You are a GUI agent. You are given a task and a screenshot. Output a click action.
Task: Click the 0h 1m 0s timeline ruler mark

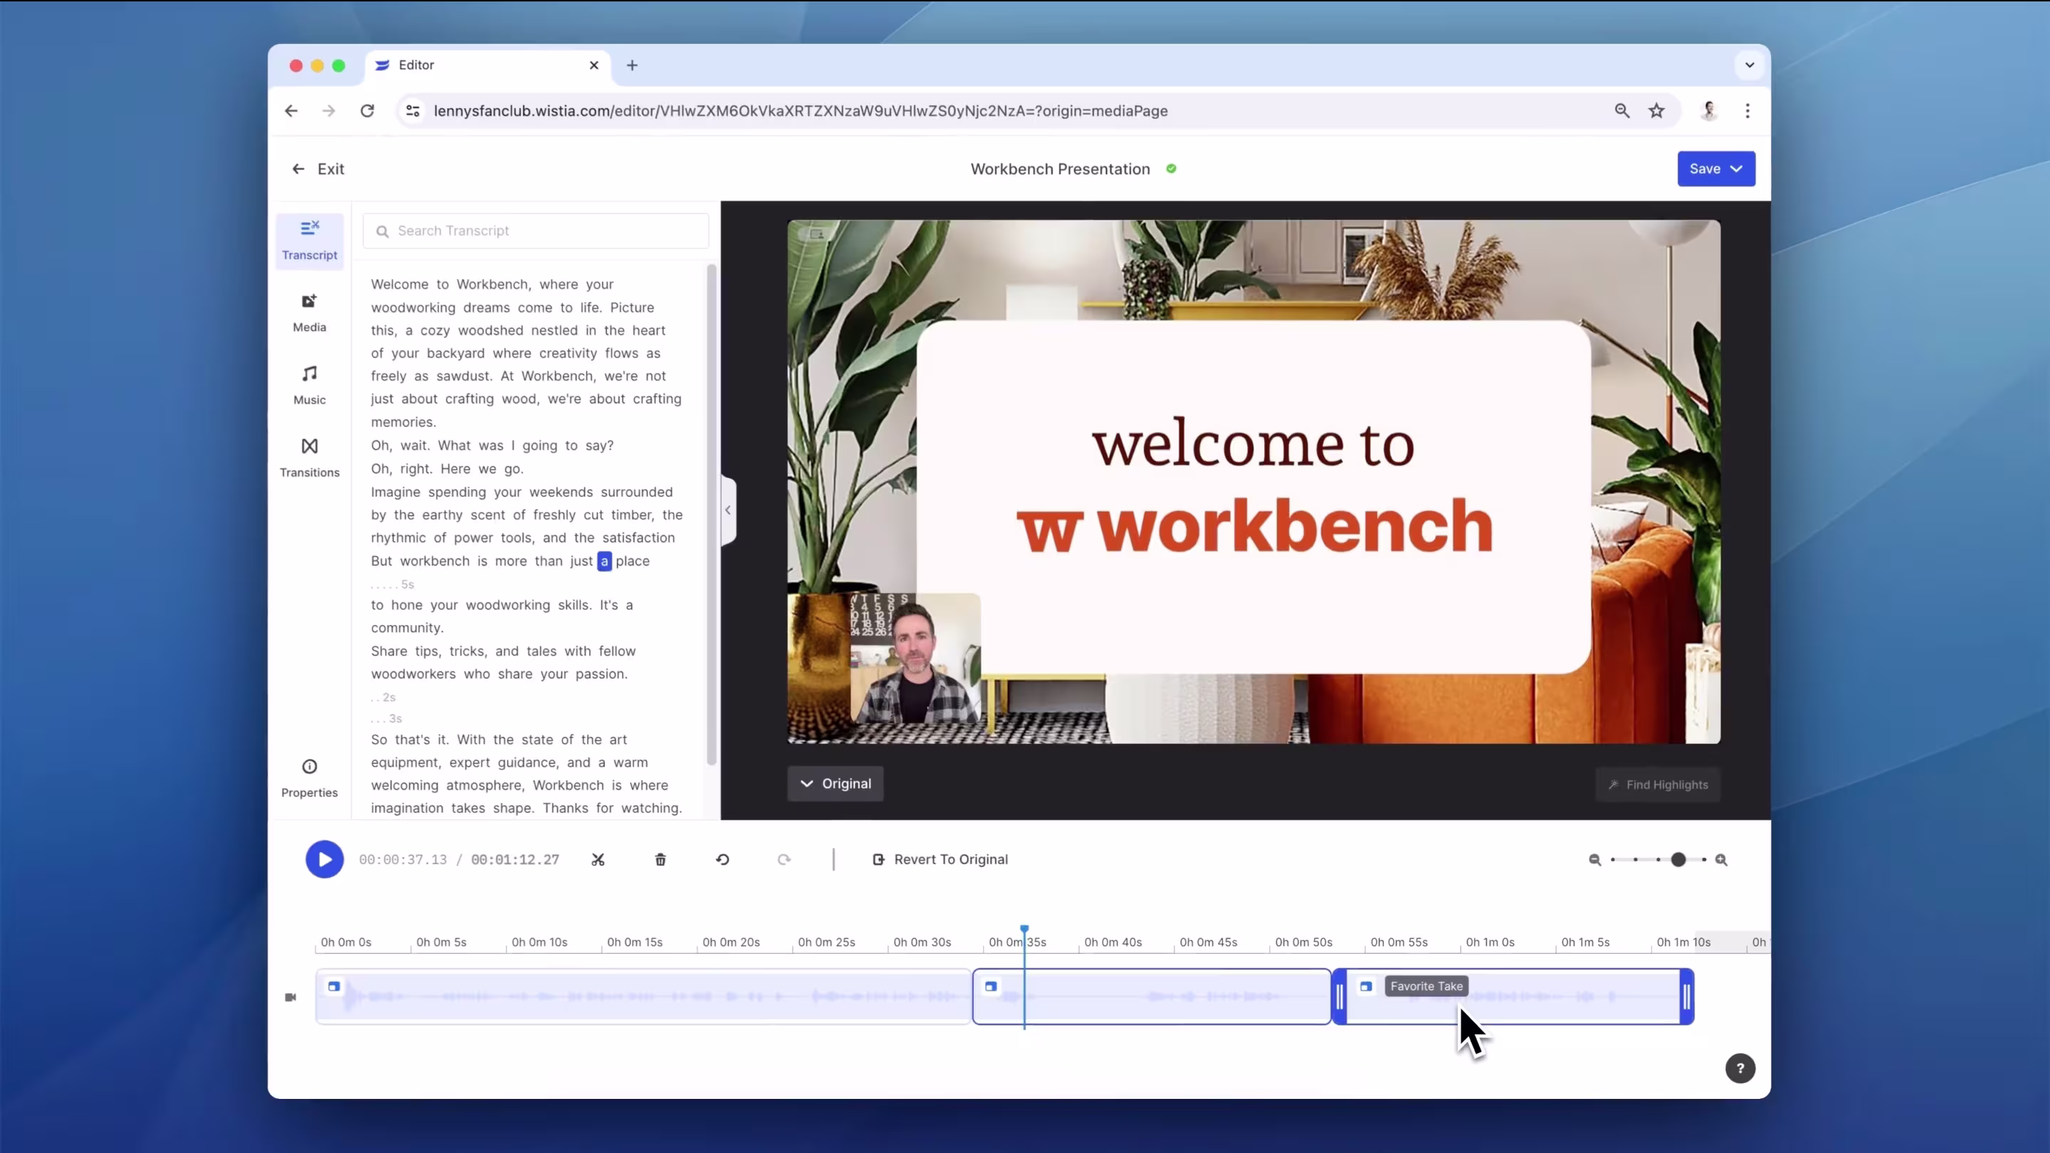(x=1490, y=942)
